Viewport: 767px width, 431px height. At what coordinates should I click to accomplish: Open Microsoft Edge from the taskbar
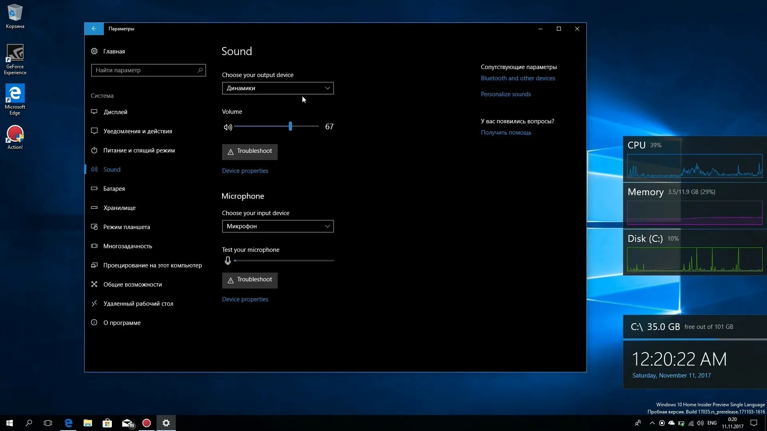click(68, 423)
